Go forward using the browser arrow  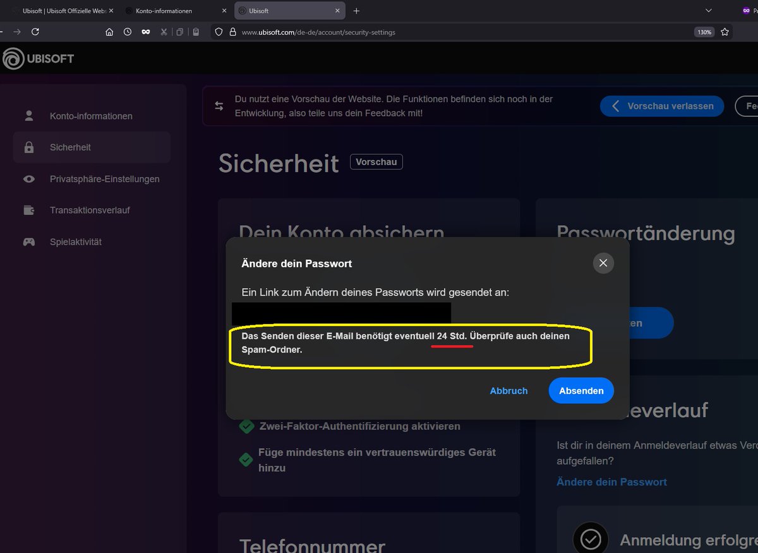pyautogui.click(x=17, y=32)
